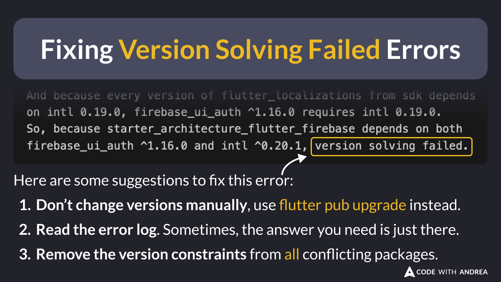
Task: Click the 'Fixing Version Solving Failed Errors' title banner
Action: [250, 48]
